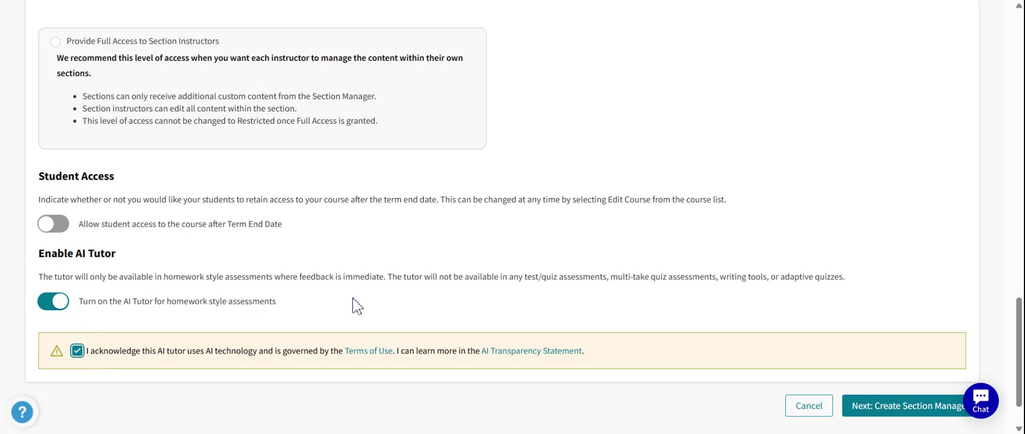Open the AI Transparency Statement link
The height and width of the screenshot is (434, 1025).
pyautogui.click(x=531, y=351)
